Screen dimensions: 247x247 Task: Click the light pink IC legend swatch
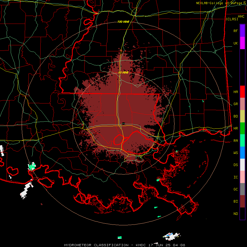click(x=242, y=177)
